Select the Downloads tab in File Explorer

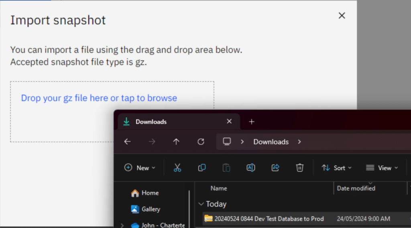(178, 122)
